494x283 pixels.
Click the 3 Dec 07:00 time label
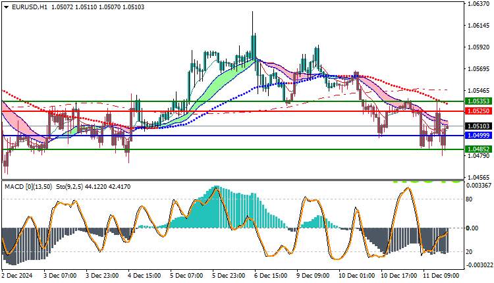click(x=60, y=276)
